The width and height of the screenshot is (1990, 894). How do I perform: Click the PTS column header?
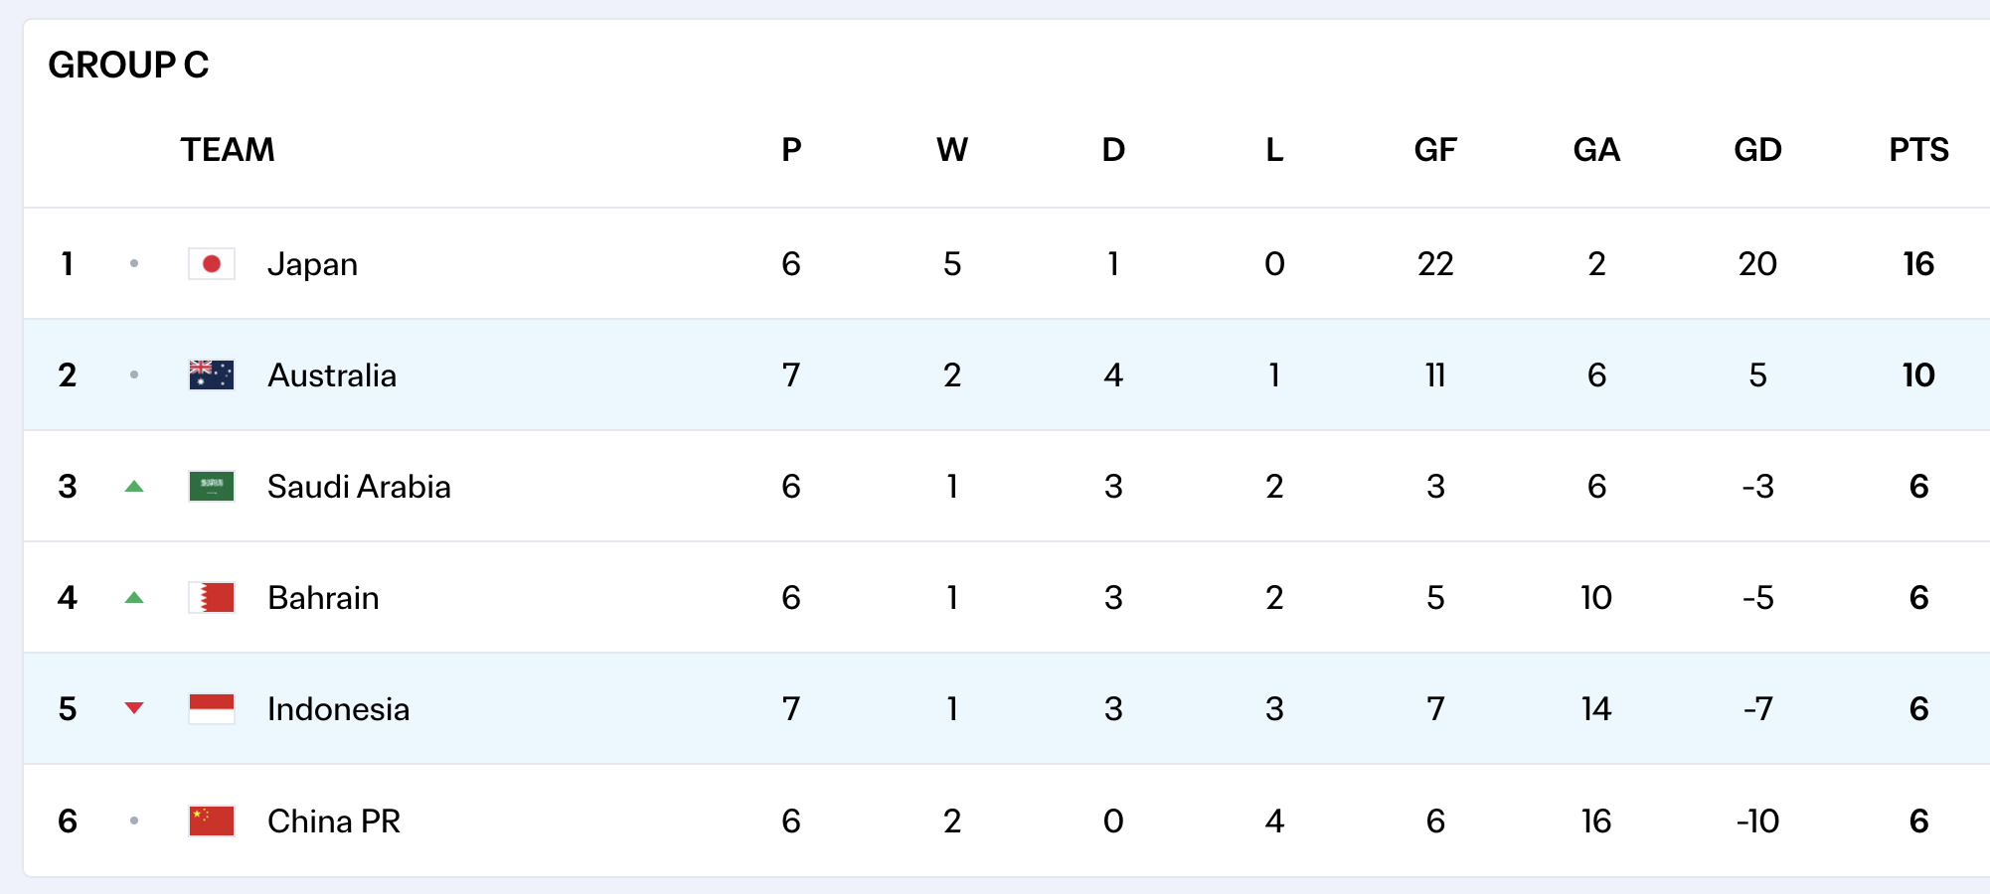point(1918,150)
